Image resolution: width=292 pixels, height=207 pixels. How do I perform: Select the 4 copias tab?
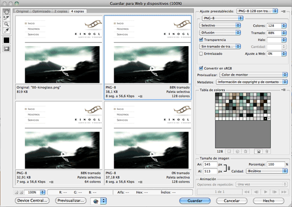click(x=78, y=11)
